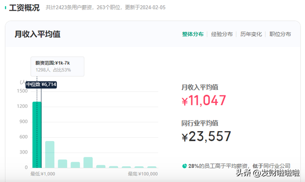Select the fifth salary histogram bar
Viewport: 305px width, 182px height.
88,163
